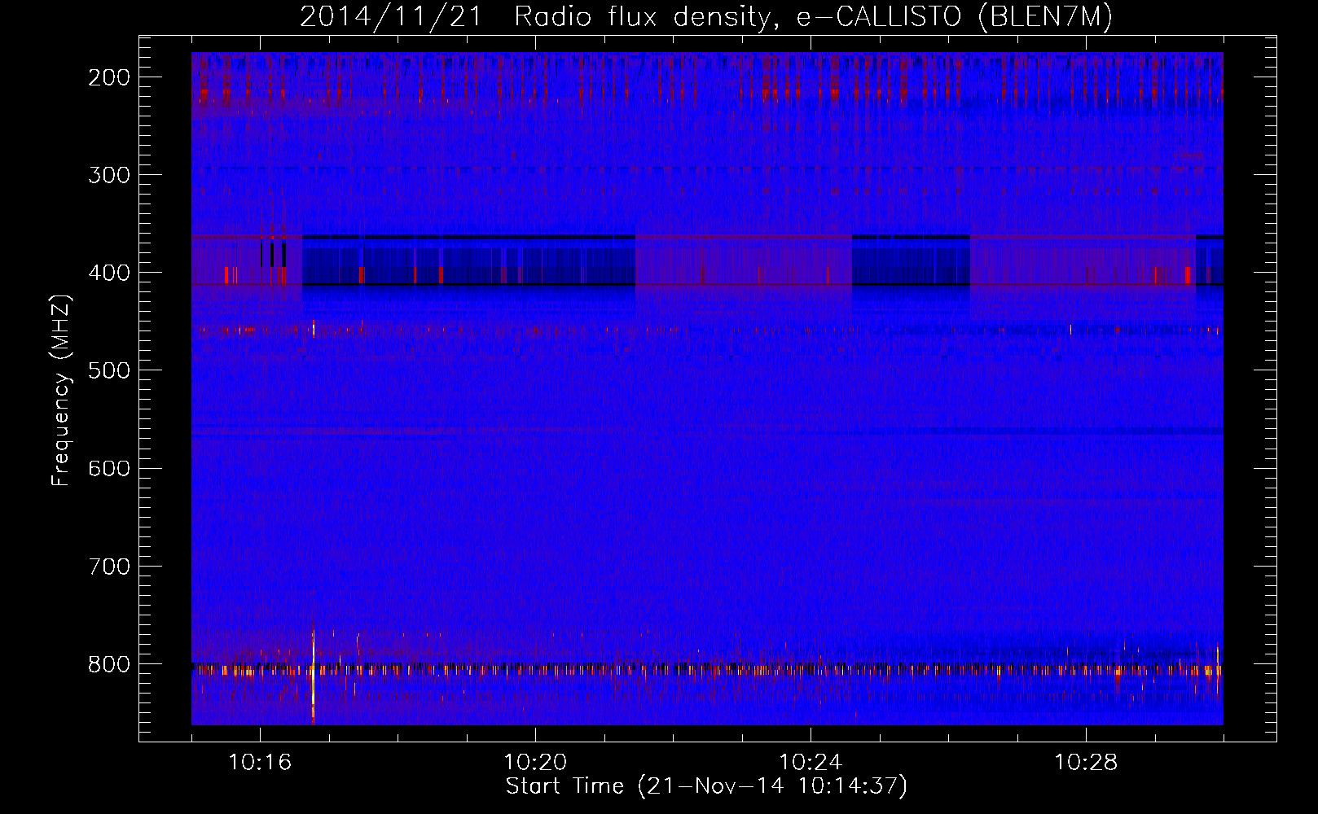Select the 600 frequency tick label
This screenshot has height=814, width=1318.
(x=109, y=468)
